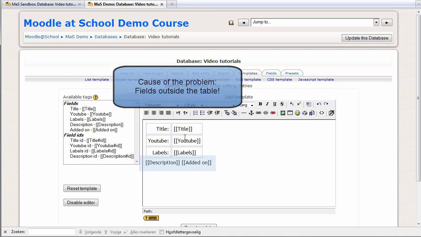Align text right
The height and width of the screenshot is (237, 421).
click(x=161, y=113)
